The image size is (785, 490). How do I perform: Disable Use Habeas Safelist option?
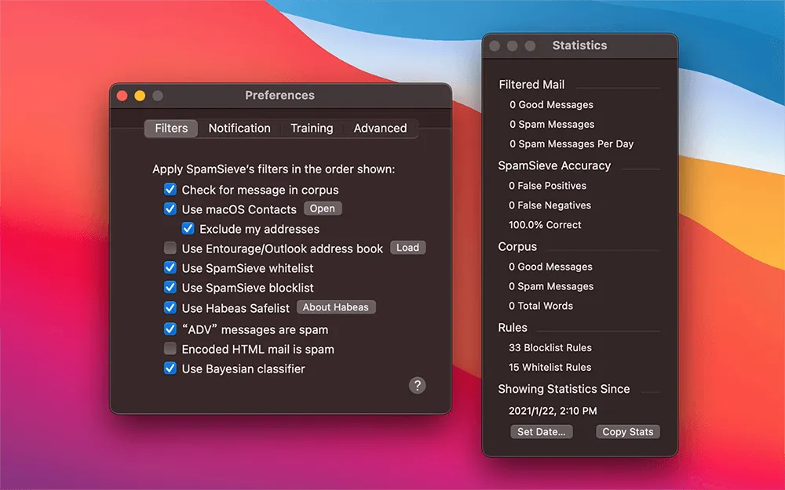170,308
